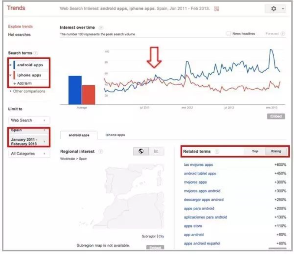
Task: Open related term app android
Action: pyautogui.click(x=193, y=235)
